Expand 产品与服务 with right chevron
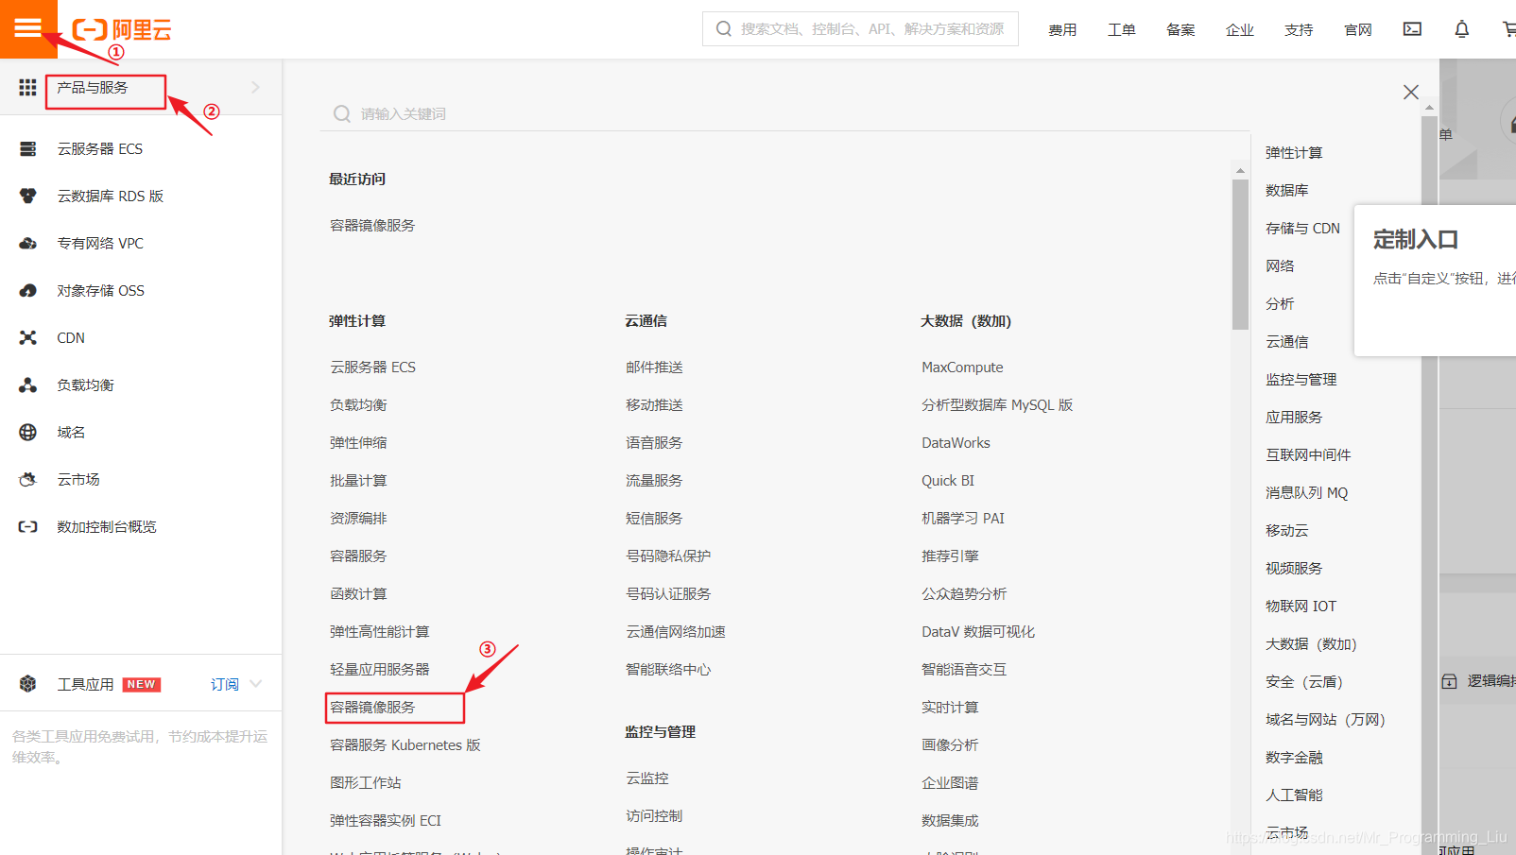 (x=255, y=88)
